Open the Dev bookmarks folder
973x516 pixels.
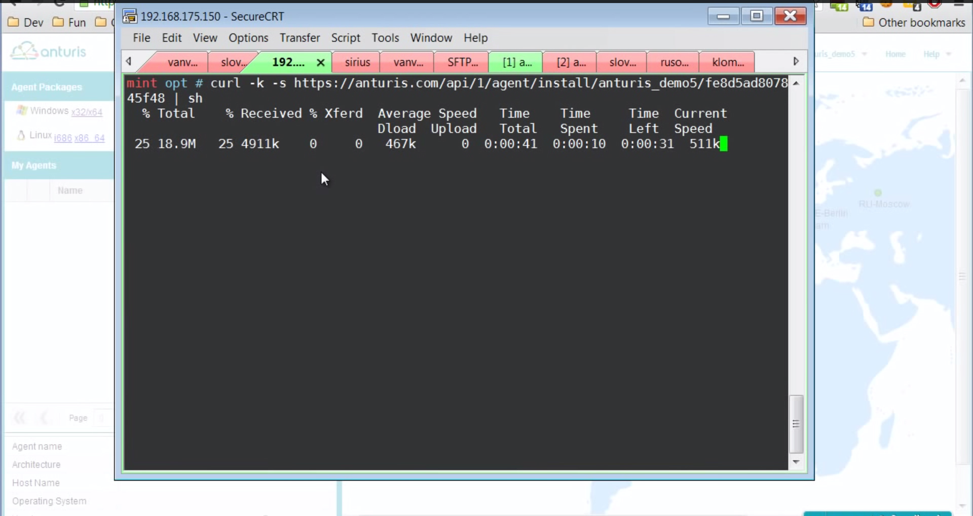point(26,22)
